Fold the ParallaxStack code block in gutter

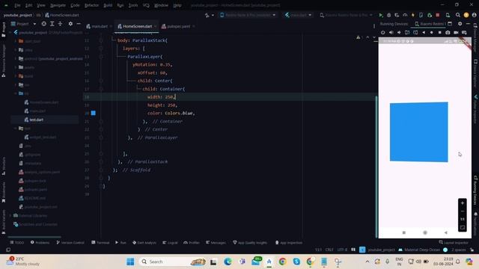click(101, 40)
